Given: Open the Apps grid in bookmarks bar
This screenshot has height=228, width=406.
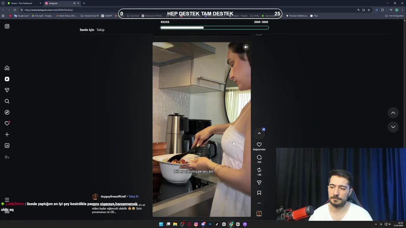Looking at the screenshot, I should pos(3,16).
